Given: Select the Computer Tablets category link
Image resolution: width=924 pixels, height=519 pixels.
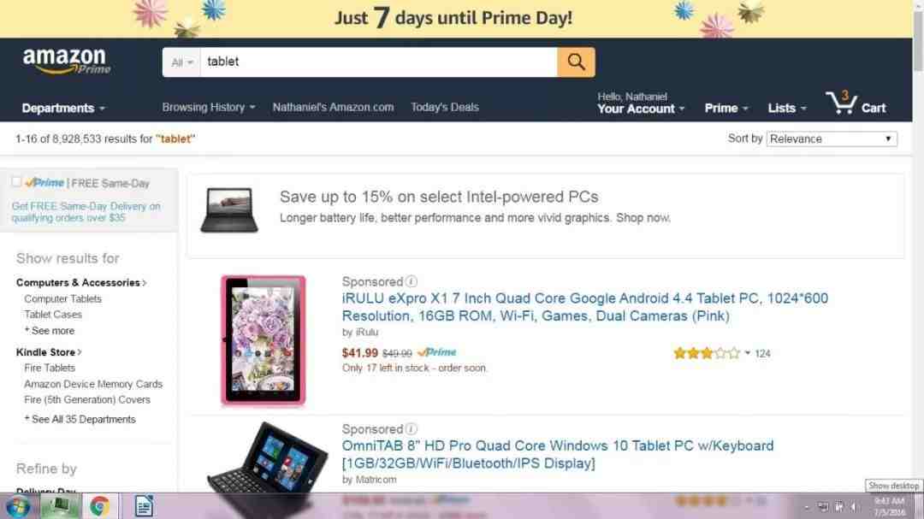Looking at the screenshot, I should click(63, 298).
